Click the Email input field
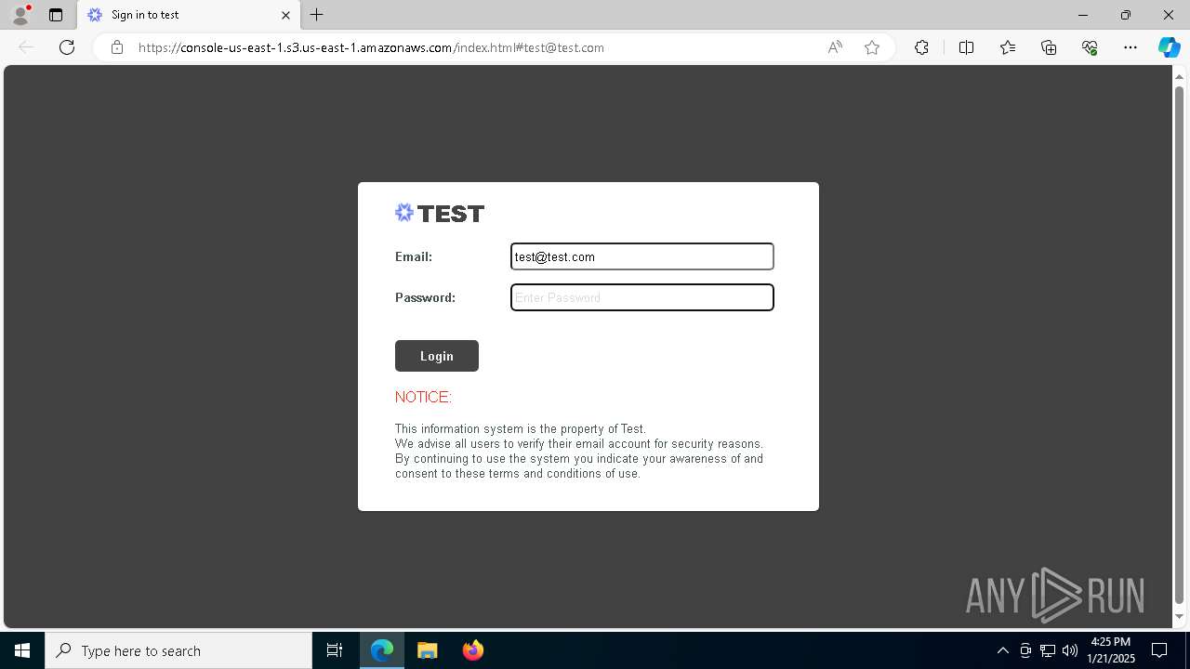The image size is (1190, 669). click(x=642, y=256)
